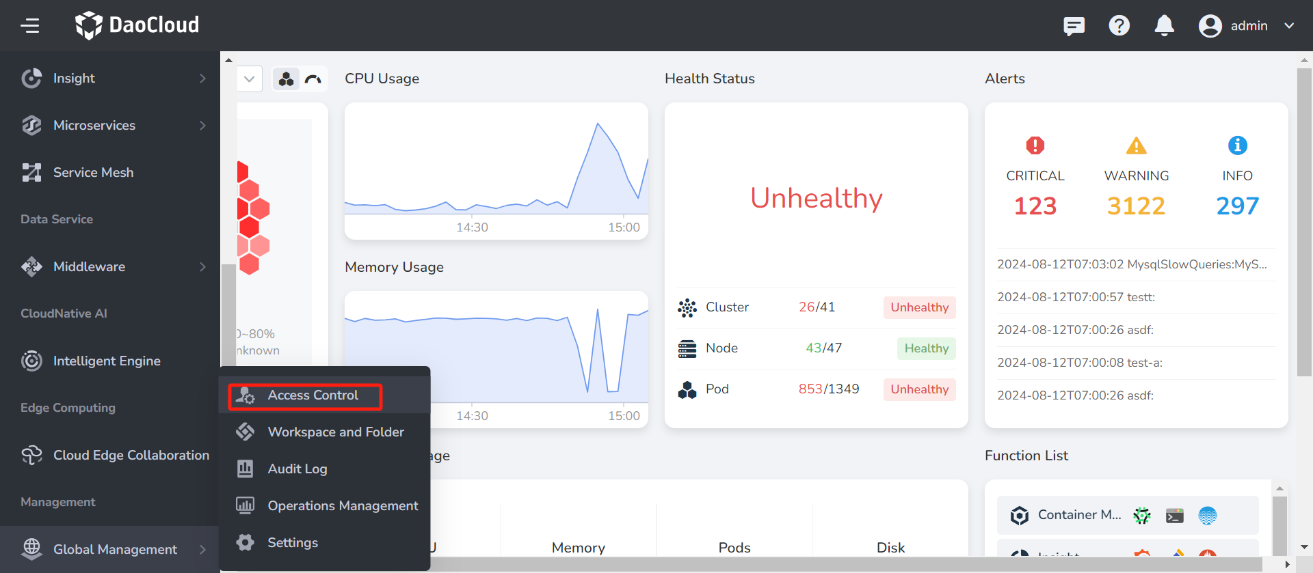Viewport: 1313px width, 573px height.
Task: Open the chat messages icon
Action: click(1074, 26)
